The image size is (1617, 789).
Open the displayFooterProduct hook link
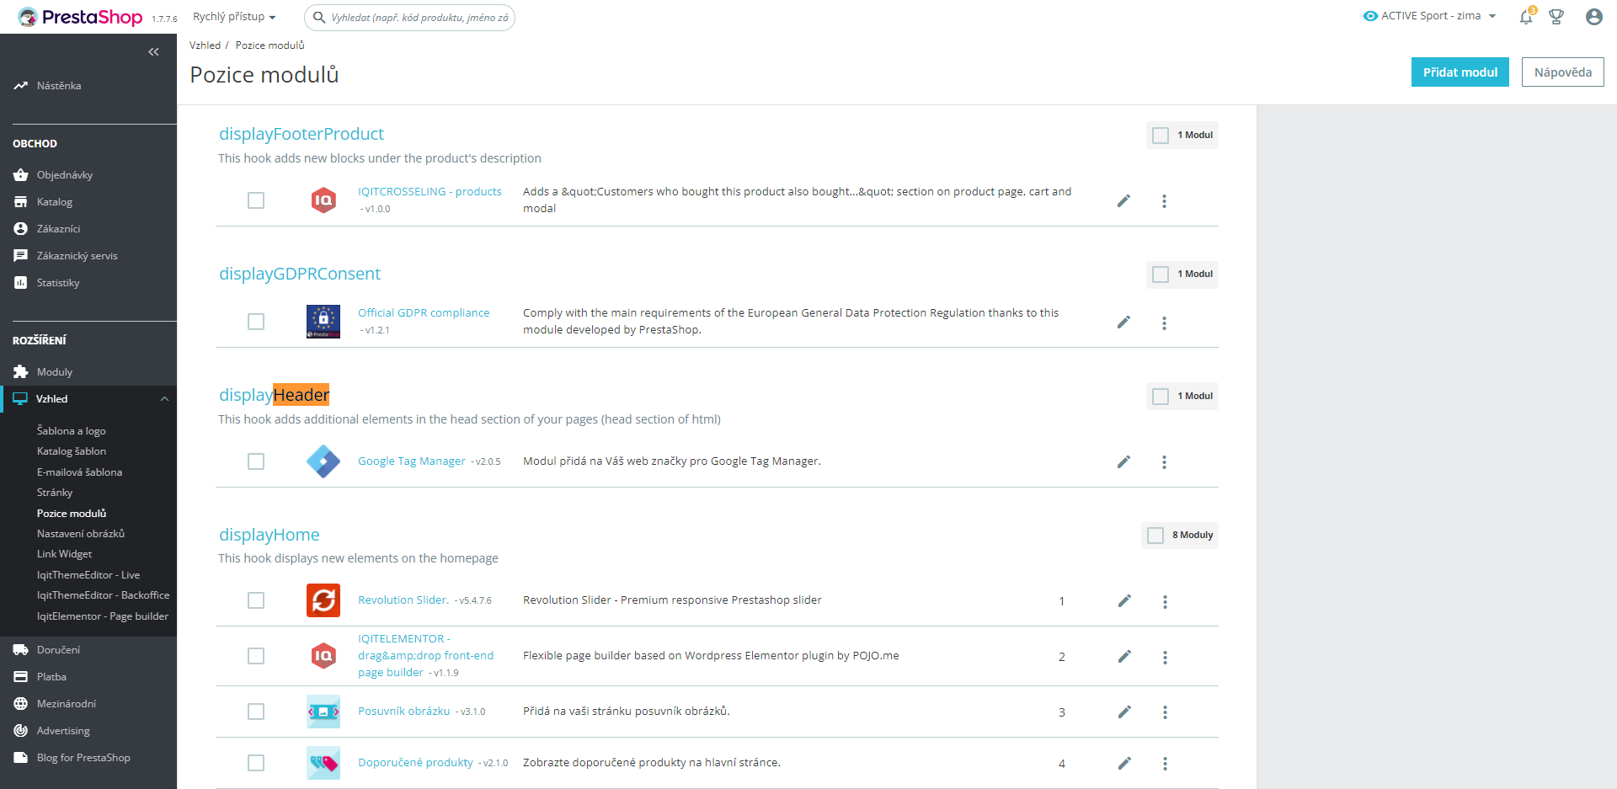[302, 134]
